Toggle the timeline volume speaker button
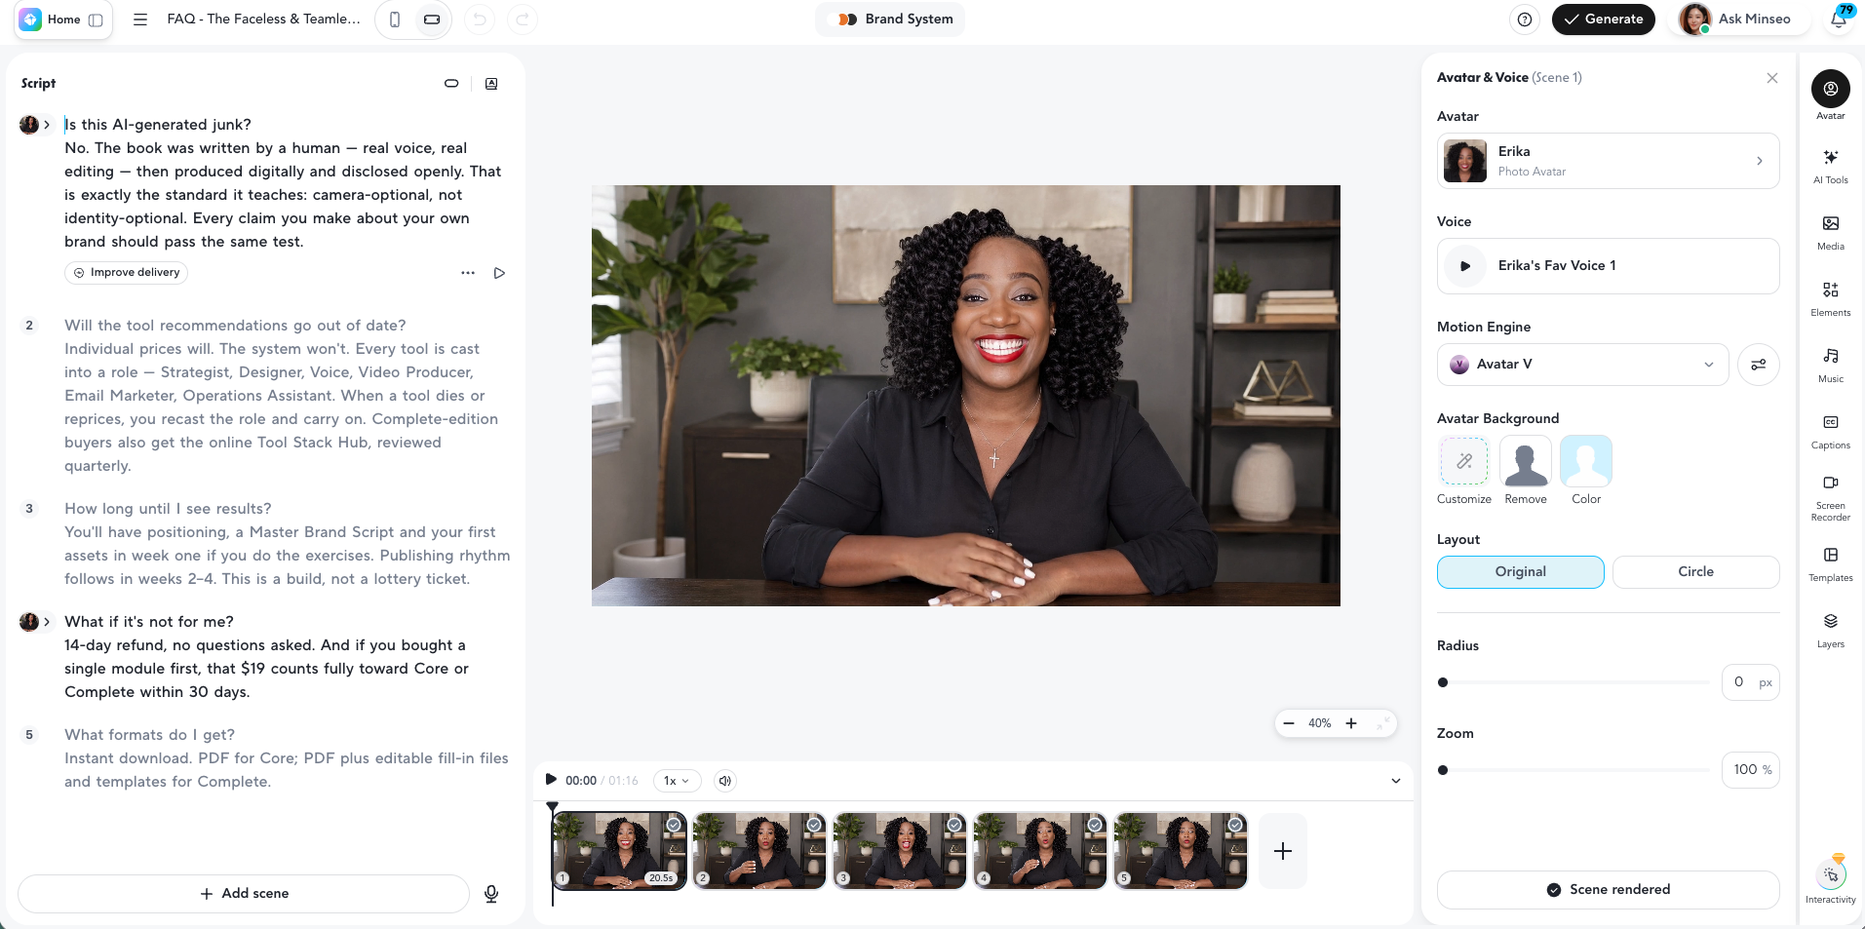Screen dimensions: 1865x929 [x=724, y=781]
